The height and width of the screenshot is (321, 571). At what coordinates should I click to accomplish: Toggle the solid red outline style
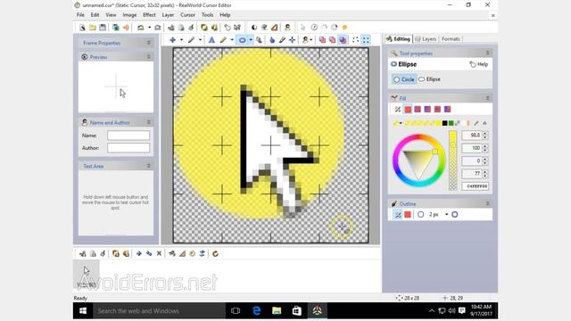click(408, 215)
